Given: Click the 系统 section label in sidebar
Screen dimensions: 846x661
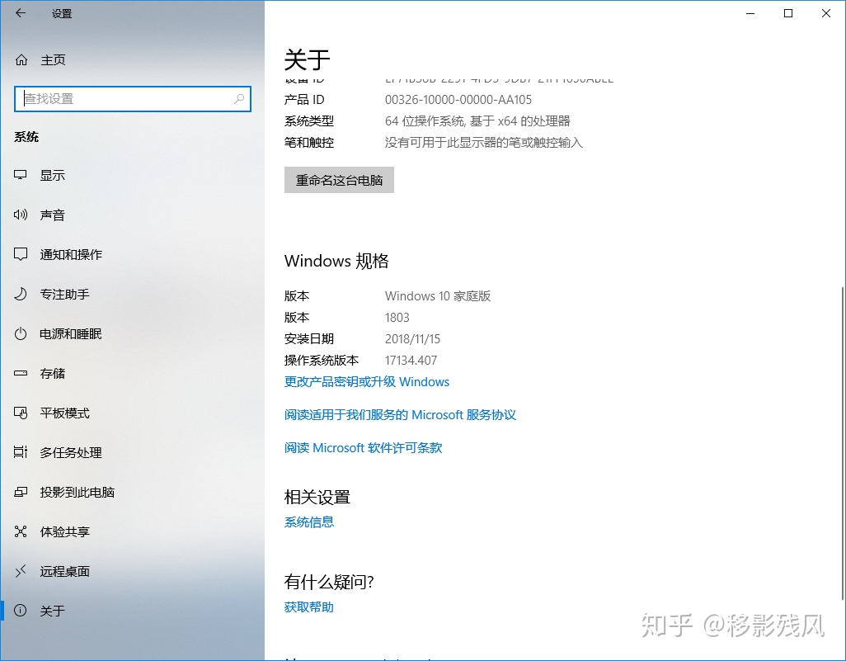Looking at the screenshot, I should pos(26,137).
